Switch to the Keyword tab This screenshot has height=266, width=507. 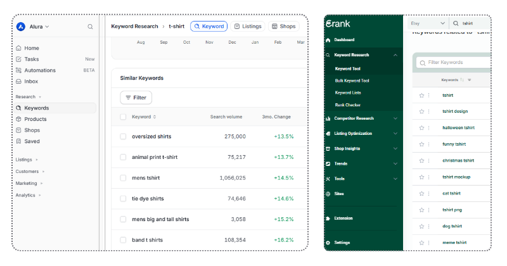click(x=209, y=26)
